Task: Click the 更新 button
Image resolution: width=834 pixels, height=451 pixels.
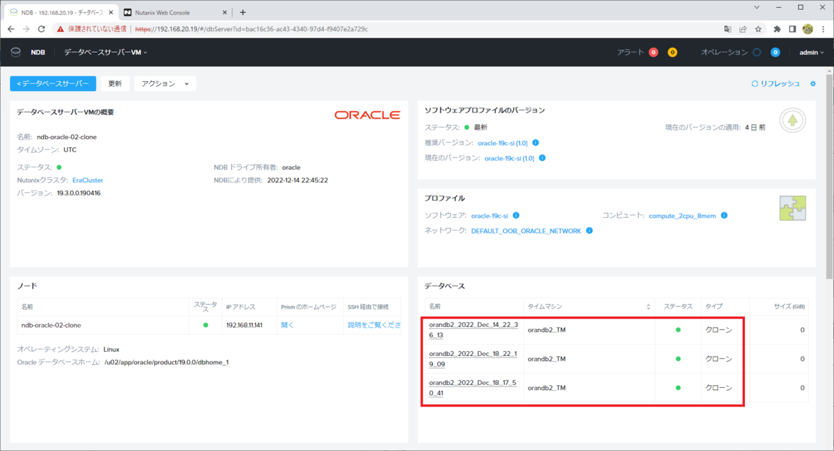Action: pos(115,83)
